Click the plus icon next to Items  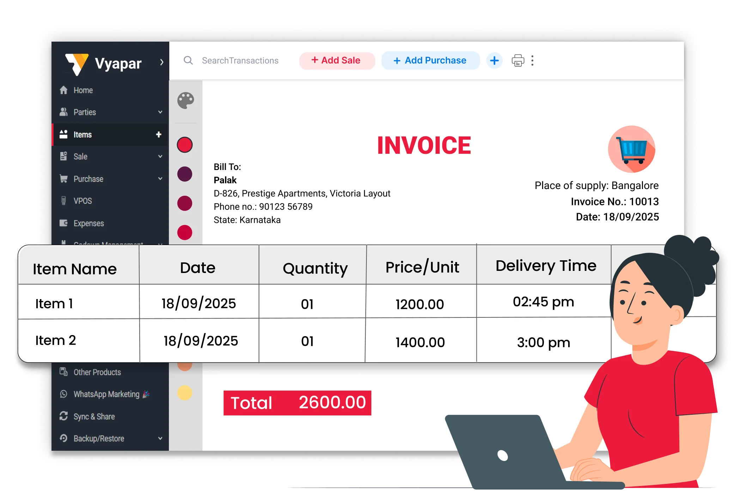(x=159, y=134)
